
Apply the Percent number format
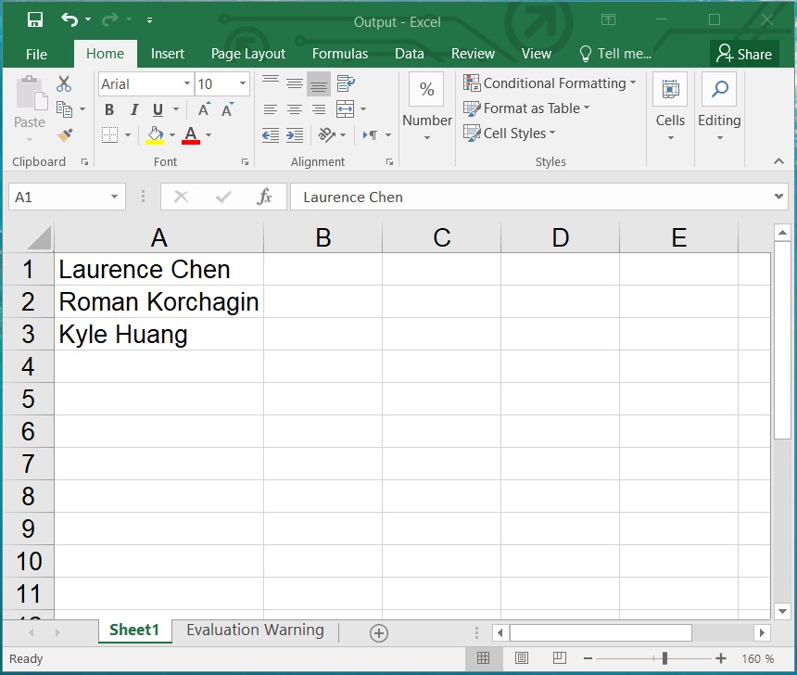[425, 89]
